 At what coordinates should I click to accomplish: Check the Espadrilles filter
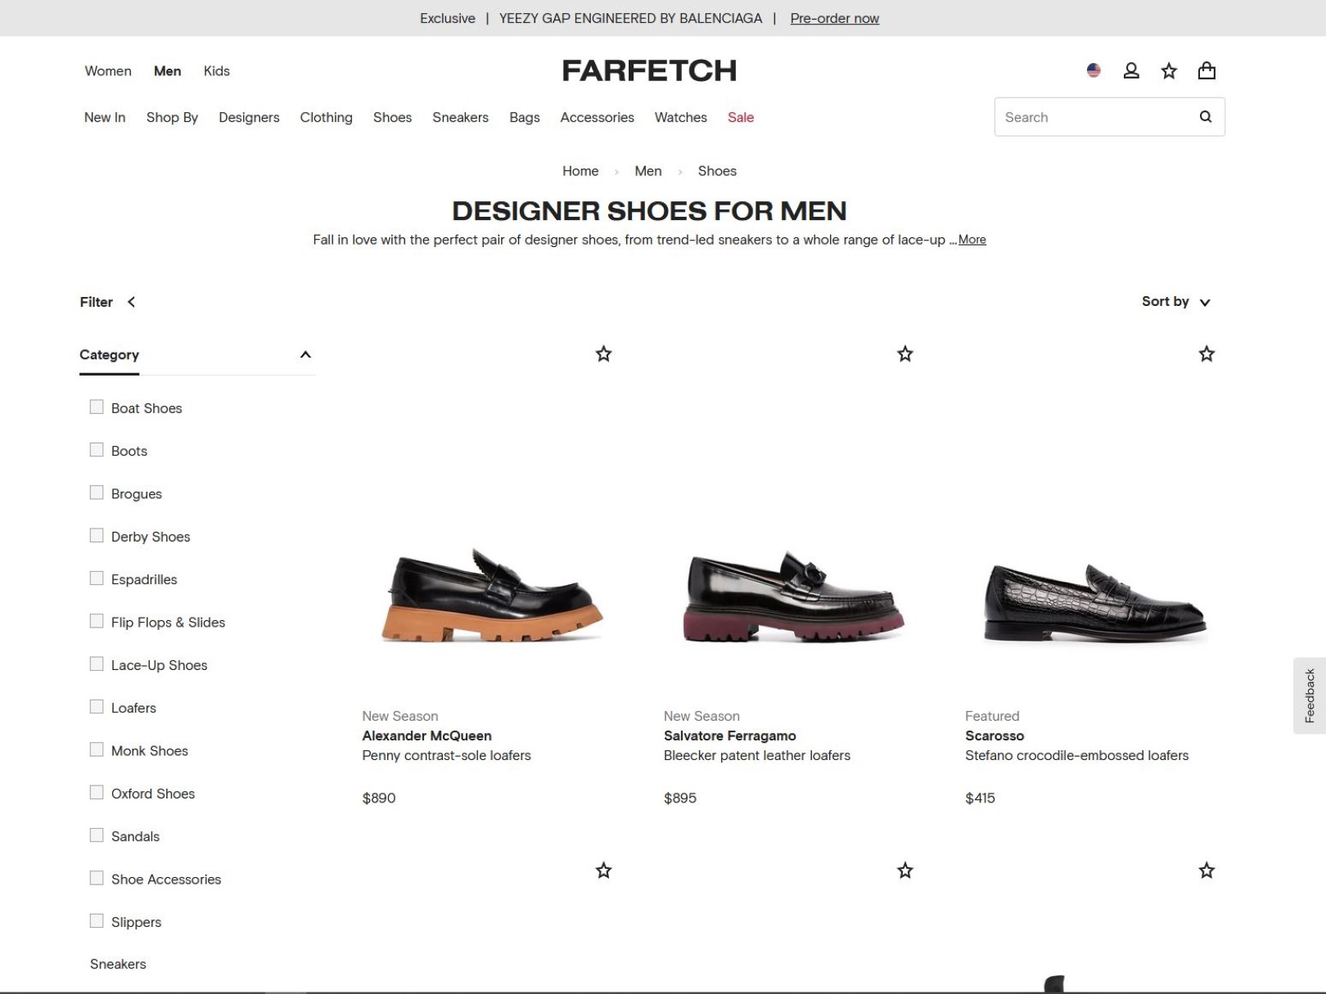coord(97,578)
